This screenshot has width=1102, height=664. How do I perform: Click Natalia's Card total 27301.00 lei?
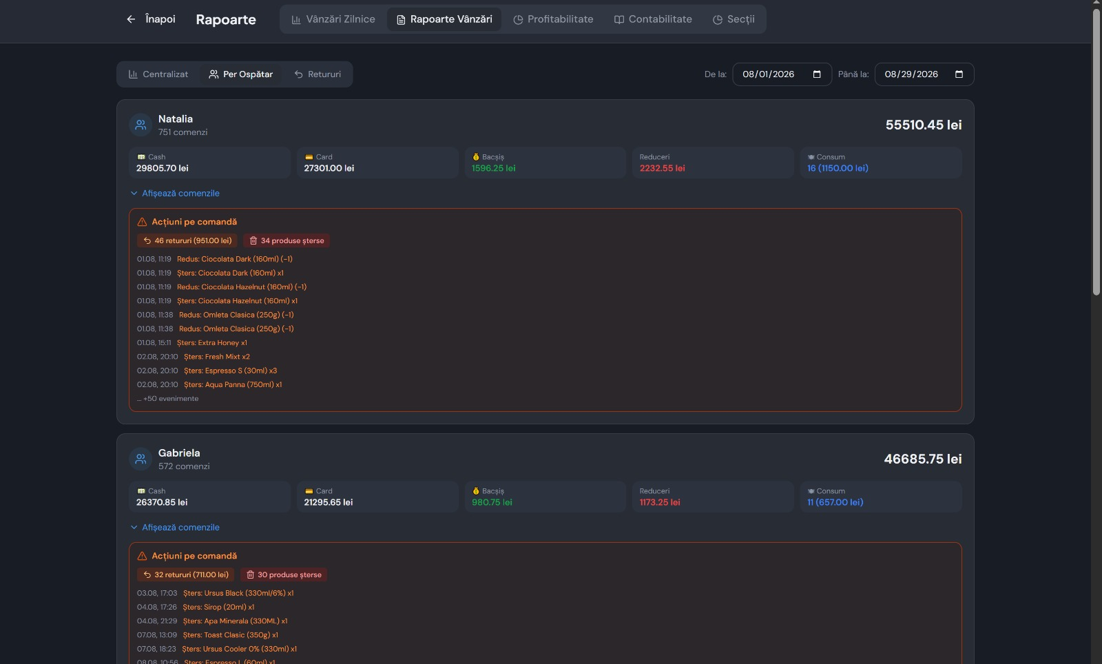tap(329, 168)
